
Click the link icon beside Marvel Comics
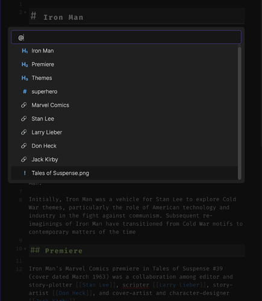coord(24,105)
